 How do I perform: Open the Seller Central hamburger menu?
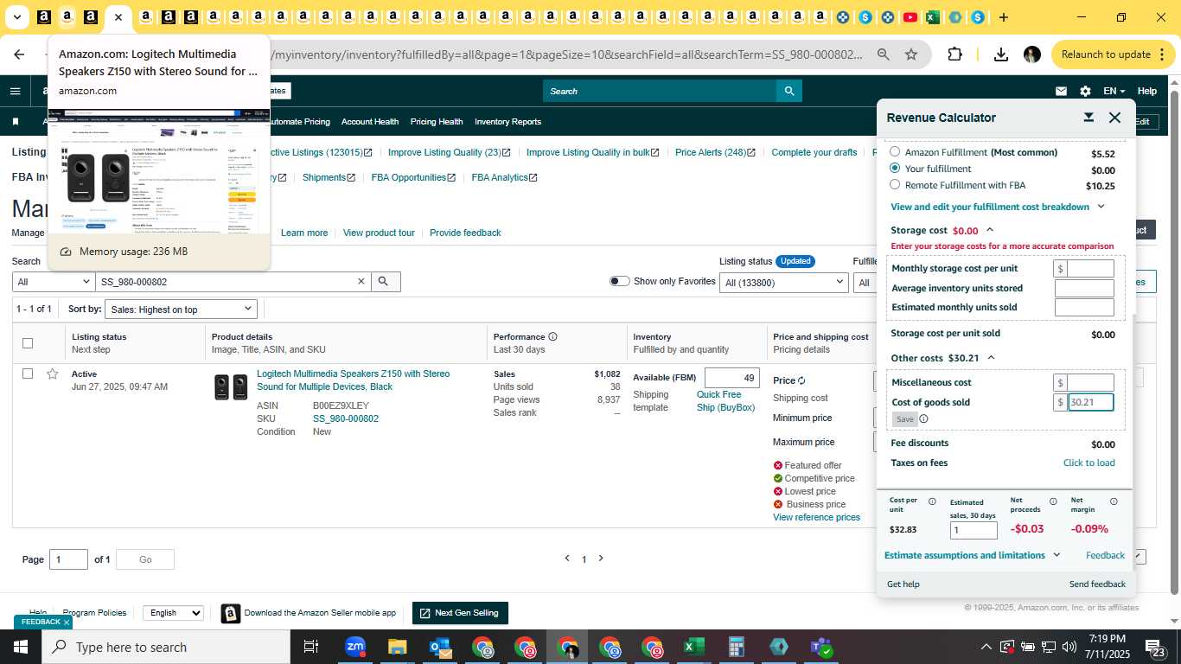(15, 91)
